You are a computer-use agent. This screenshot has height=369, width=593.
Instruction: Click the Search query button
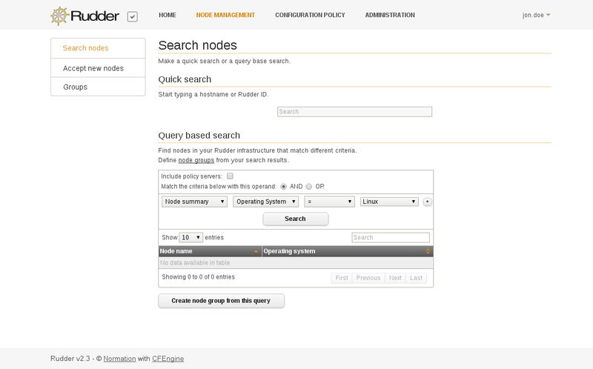click(x=296, y=219)
